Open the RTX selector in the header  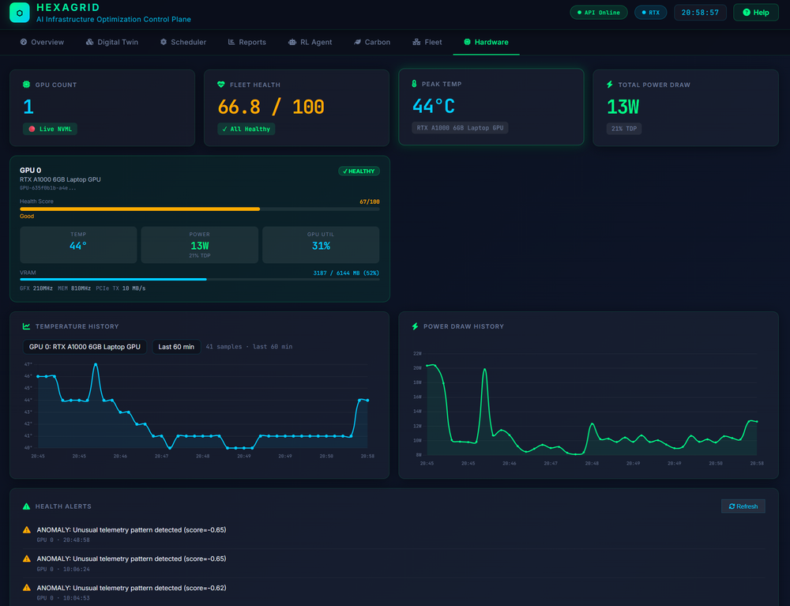[650, 13]
